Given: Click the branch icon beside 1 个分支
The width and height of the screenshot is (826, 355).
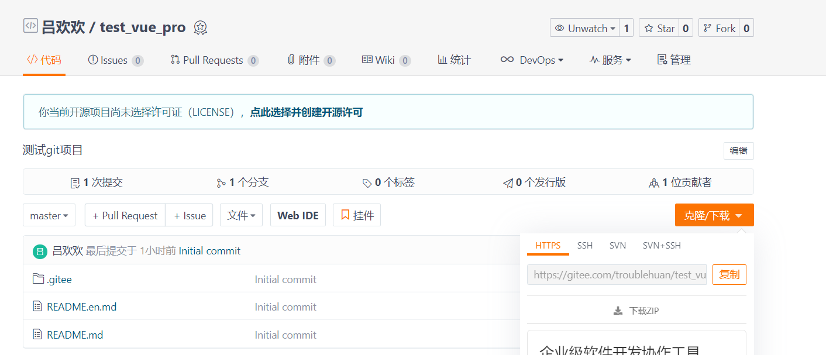Looking at the screenshot, I should (221, 183).
